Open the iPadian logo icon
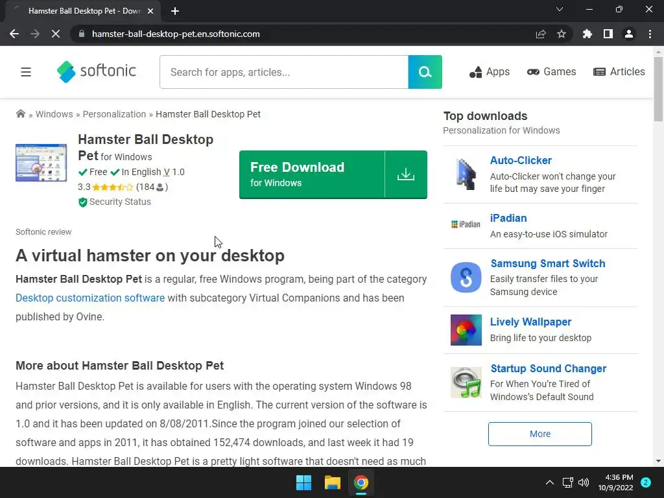The image size is (664, 498). (x=466, y=224)
